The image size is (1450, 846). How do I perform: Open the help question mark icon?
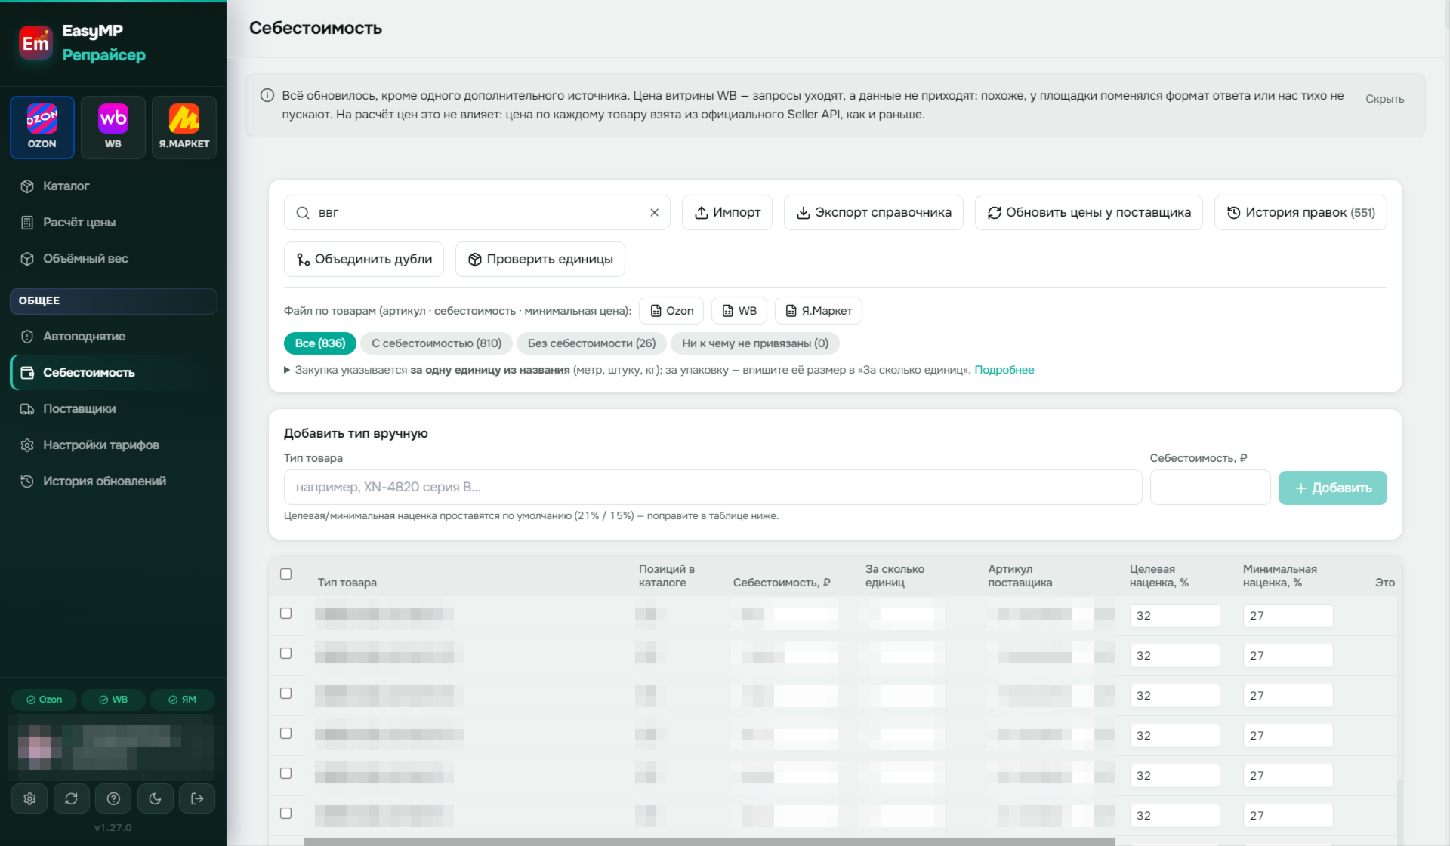113,798
